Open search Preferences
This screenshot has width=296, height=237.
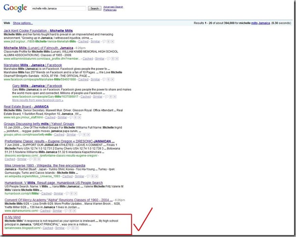[110, 10]
